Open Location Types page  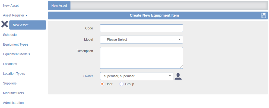tap(14, 73)
